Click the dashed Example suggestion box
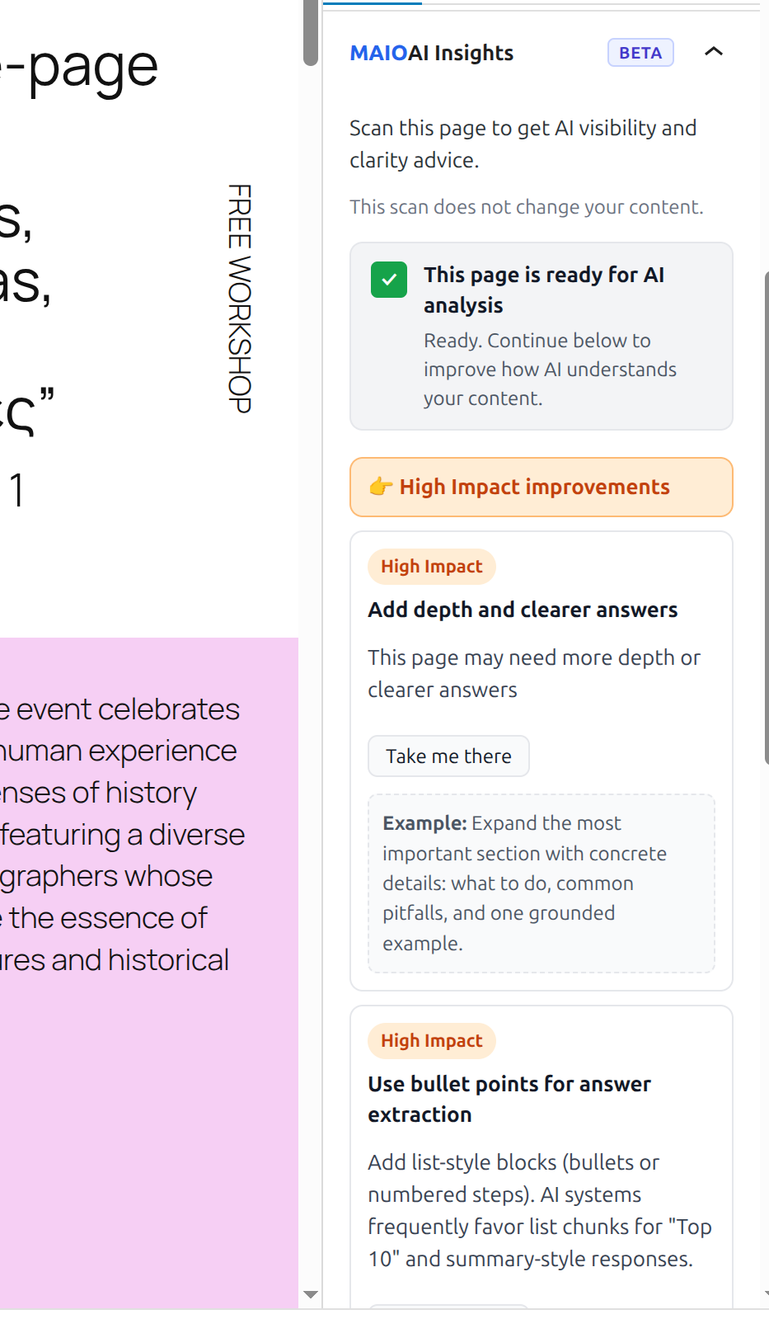 pos(541,883)
